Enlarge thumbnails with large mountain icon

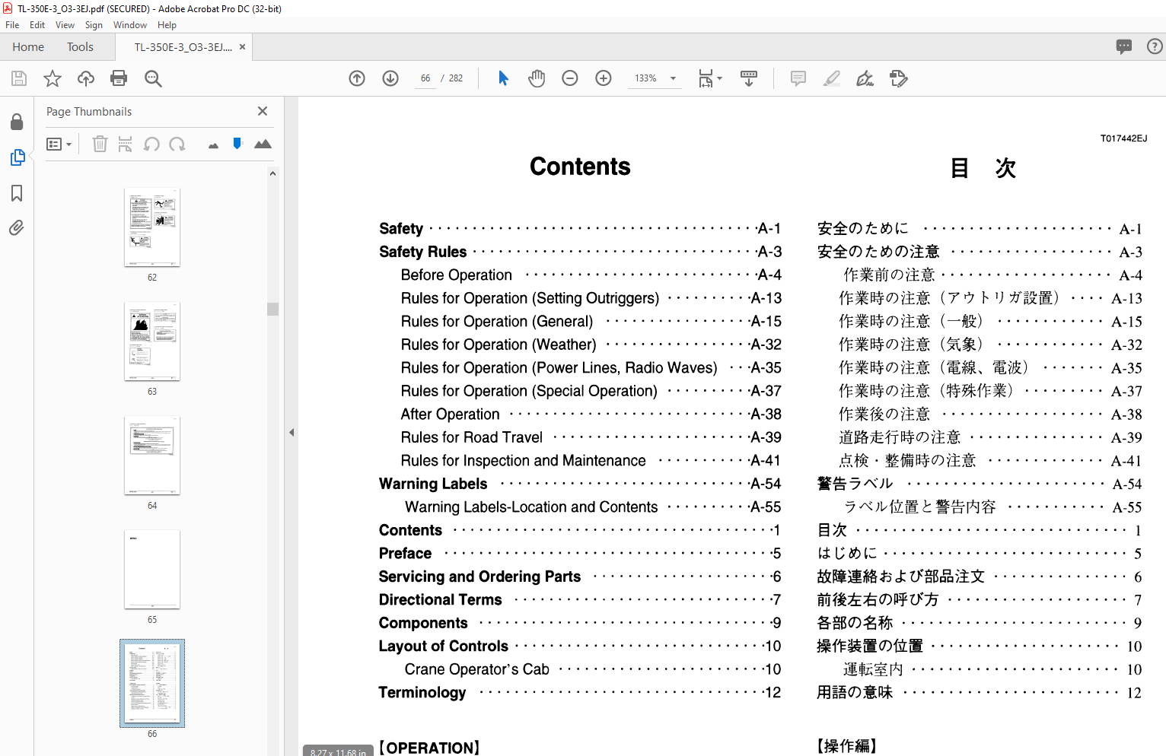(263, 144)
